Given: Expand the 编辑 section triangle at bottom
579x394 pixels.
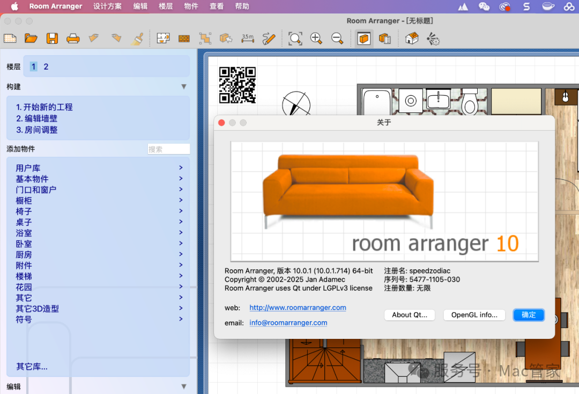Looking at the screenshot, I should [184, 387].
